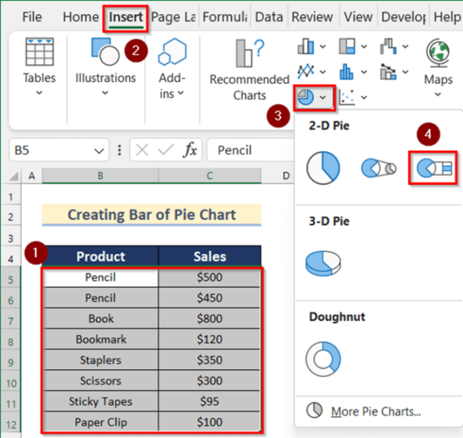Select the $800 sales cell
The height and width of the screenshot is (438, 463).
click(x=210, y=319)
